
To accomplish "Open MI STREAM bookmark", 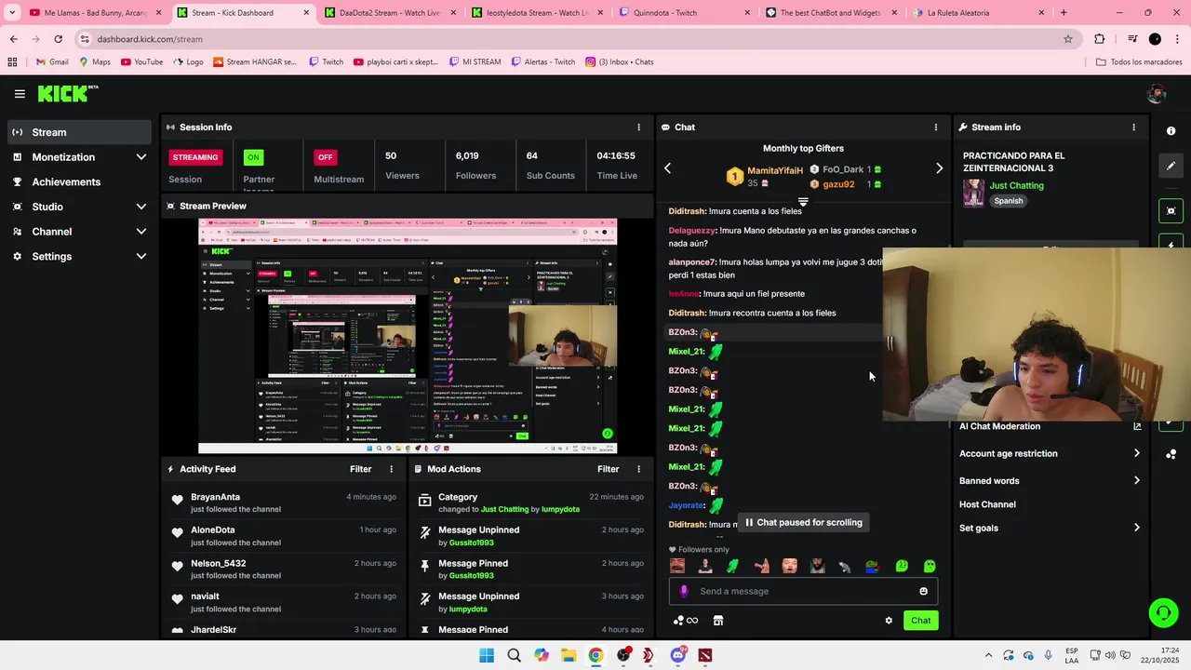I will pyautogui.click(x=474, y=62).
